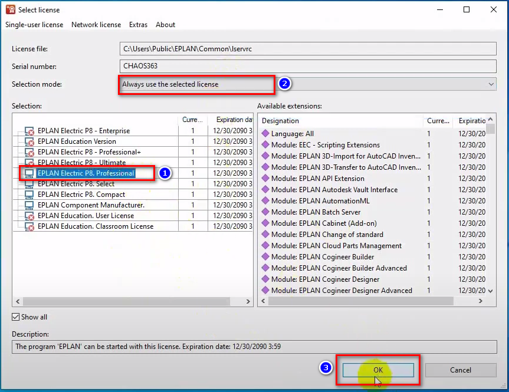Open the About menu
This screenshot has width=509, height=392.
tap(165, 25)
